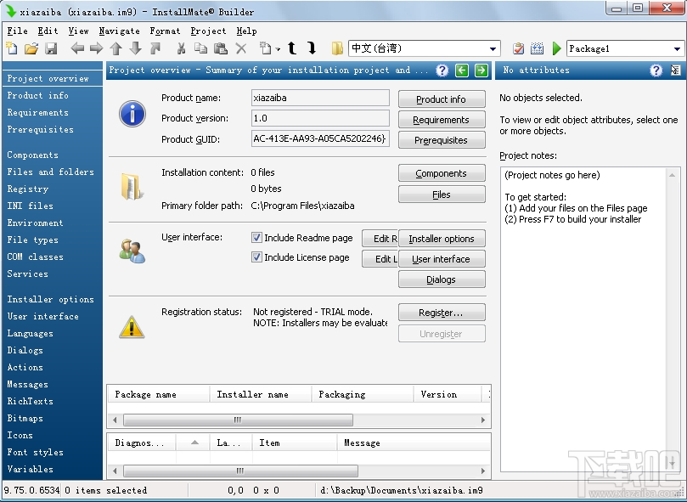Click right scroll arrow of package list
This screenshot has height=502, width=687.
(483, 420)
